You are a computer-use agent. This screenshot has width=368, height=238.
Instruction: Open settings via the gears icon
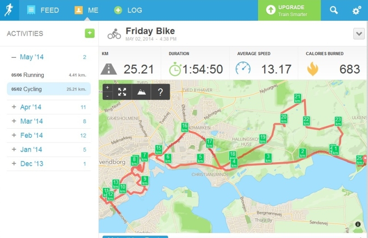coord(357,10)
